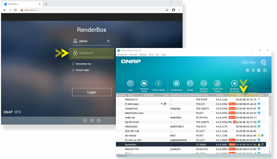Enable the Secure login checkbox

[x=73, y=70]
